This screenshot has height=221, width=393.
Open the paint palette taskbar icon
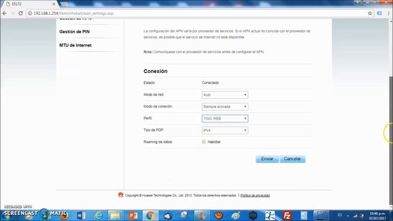236,215
